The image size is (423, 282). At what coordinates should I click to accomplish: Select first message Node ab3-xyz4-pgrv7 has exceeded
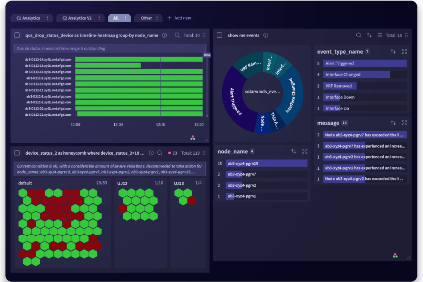[365, 135]
